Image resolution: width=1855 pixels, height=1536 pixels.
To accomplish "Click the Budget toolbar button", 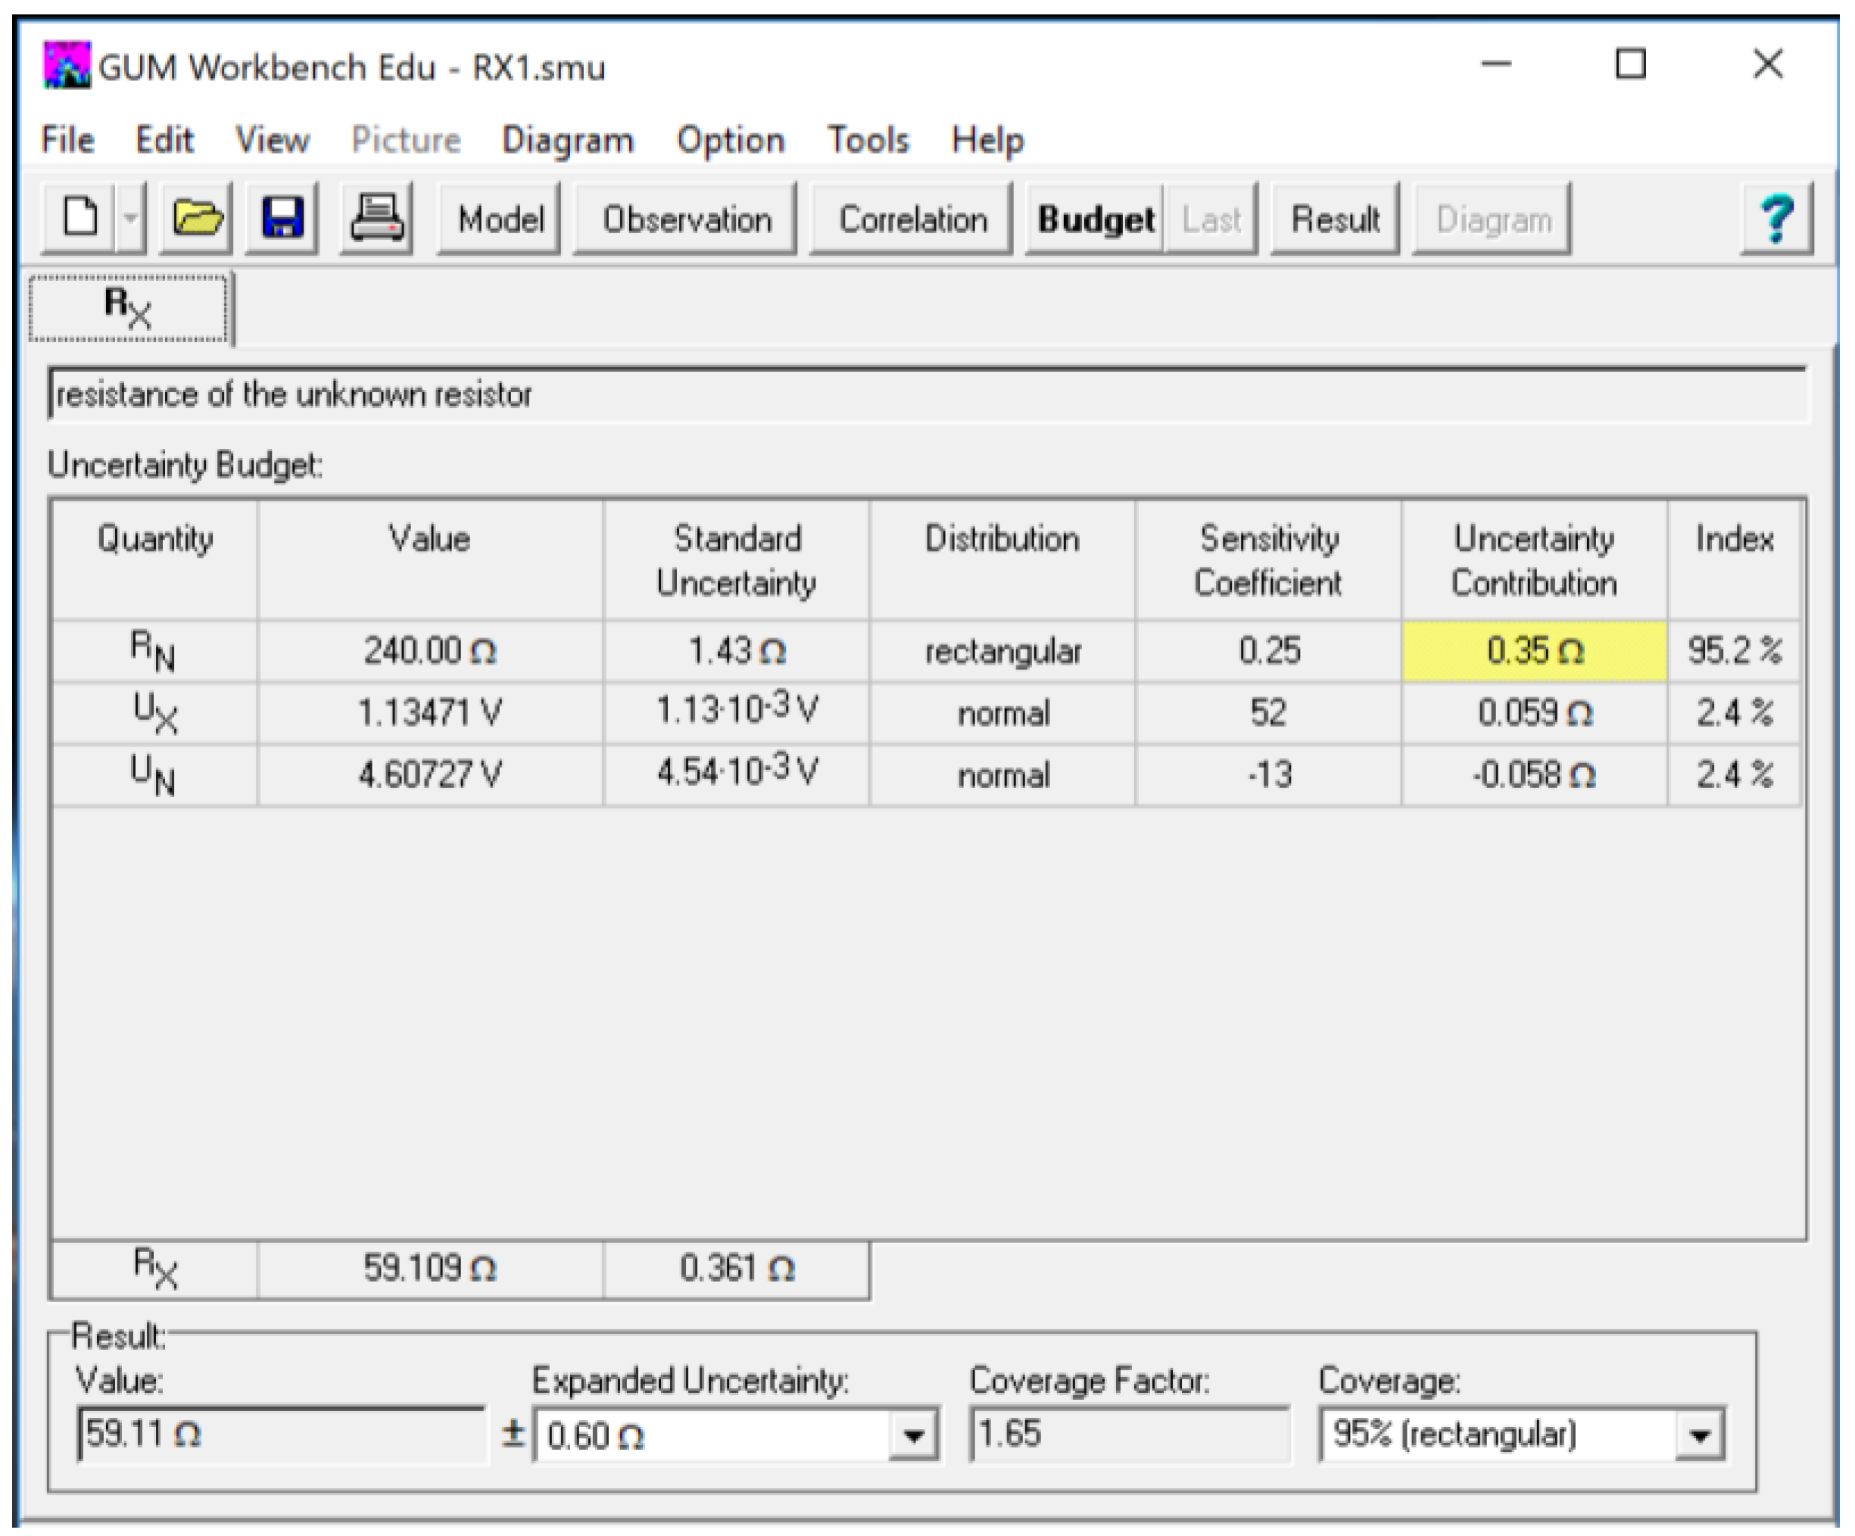I will (1095, 219).
